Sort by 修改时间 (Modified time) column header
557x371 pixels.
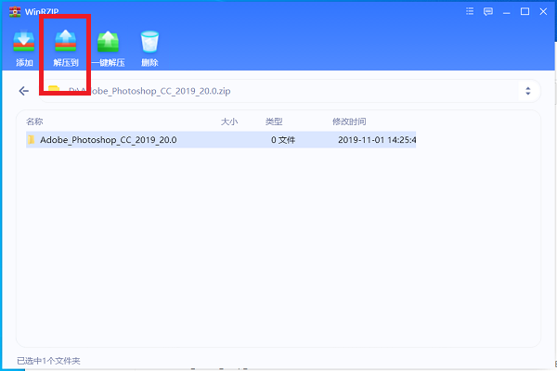pyautogui.click(x=349, y=122)
